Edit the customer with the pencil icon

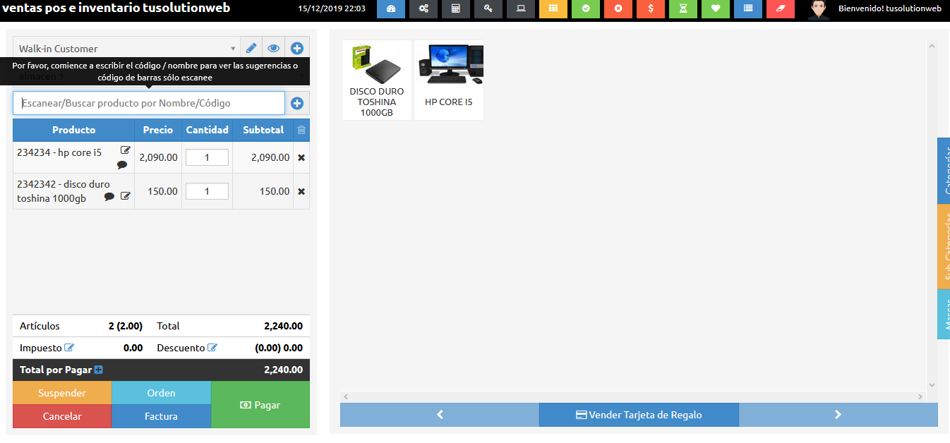[251, 49]
